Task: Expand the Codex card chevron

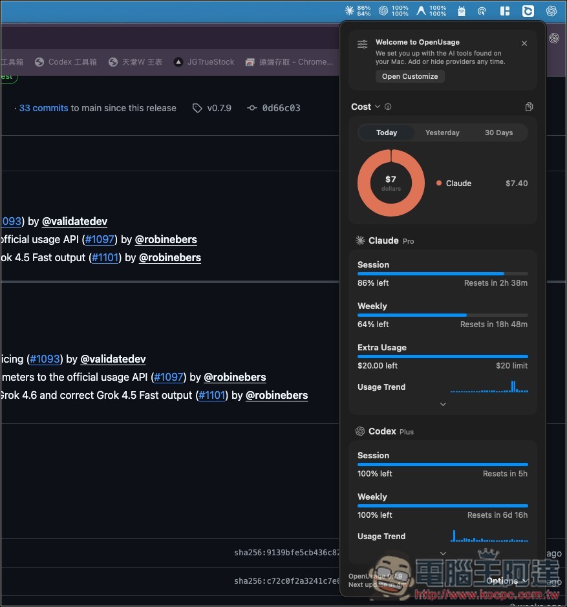Action: click(443, 553)
